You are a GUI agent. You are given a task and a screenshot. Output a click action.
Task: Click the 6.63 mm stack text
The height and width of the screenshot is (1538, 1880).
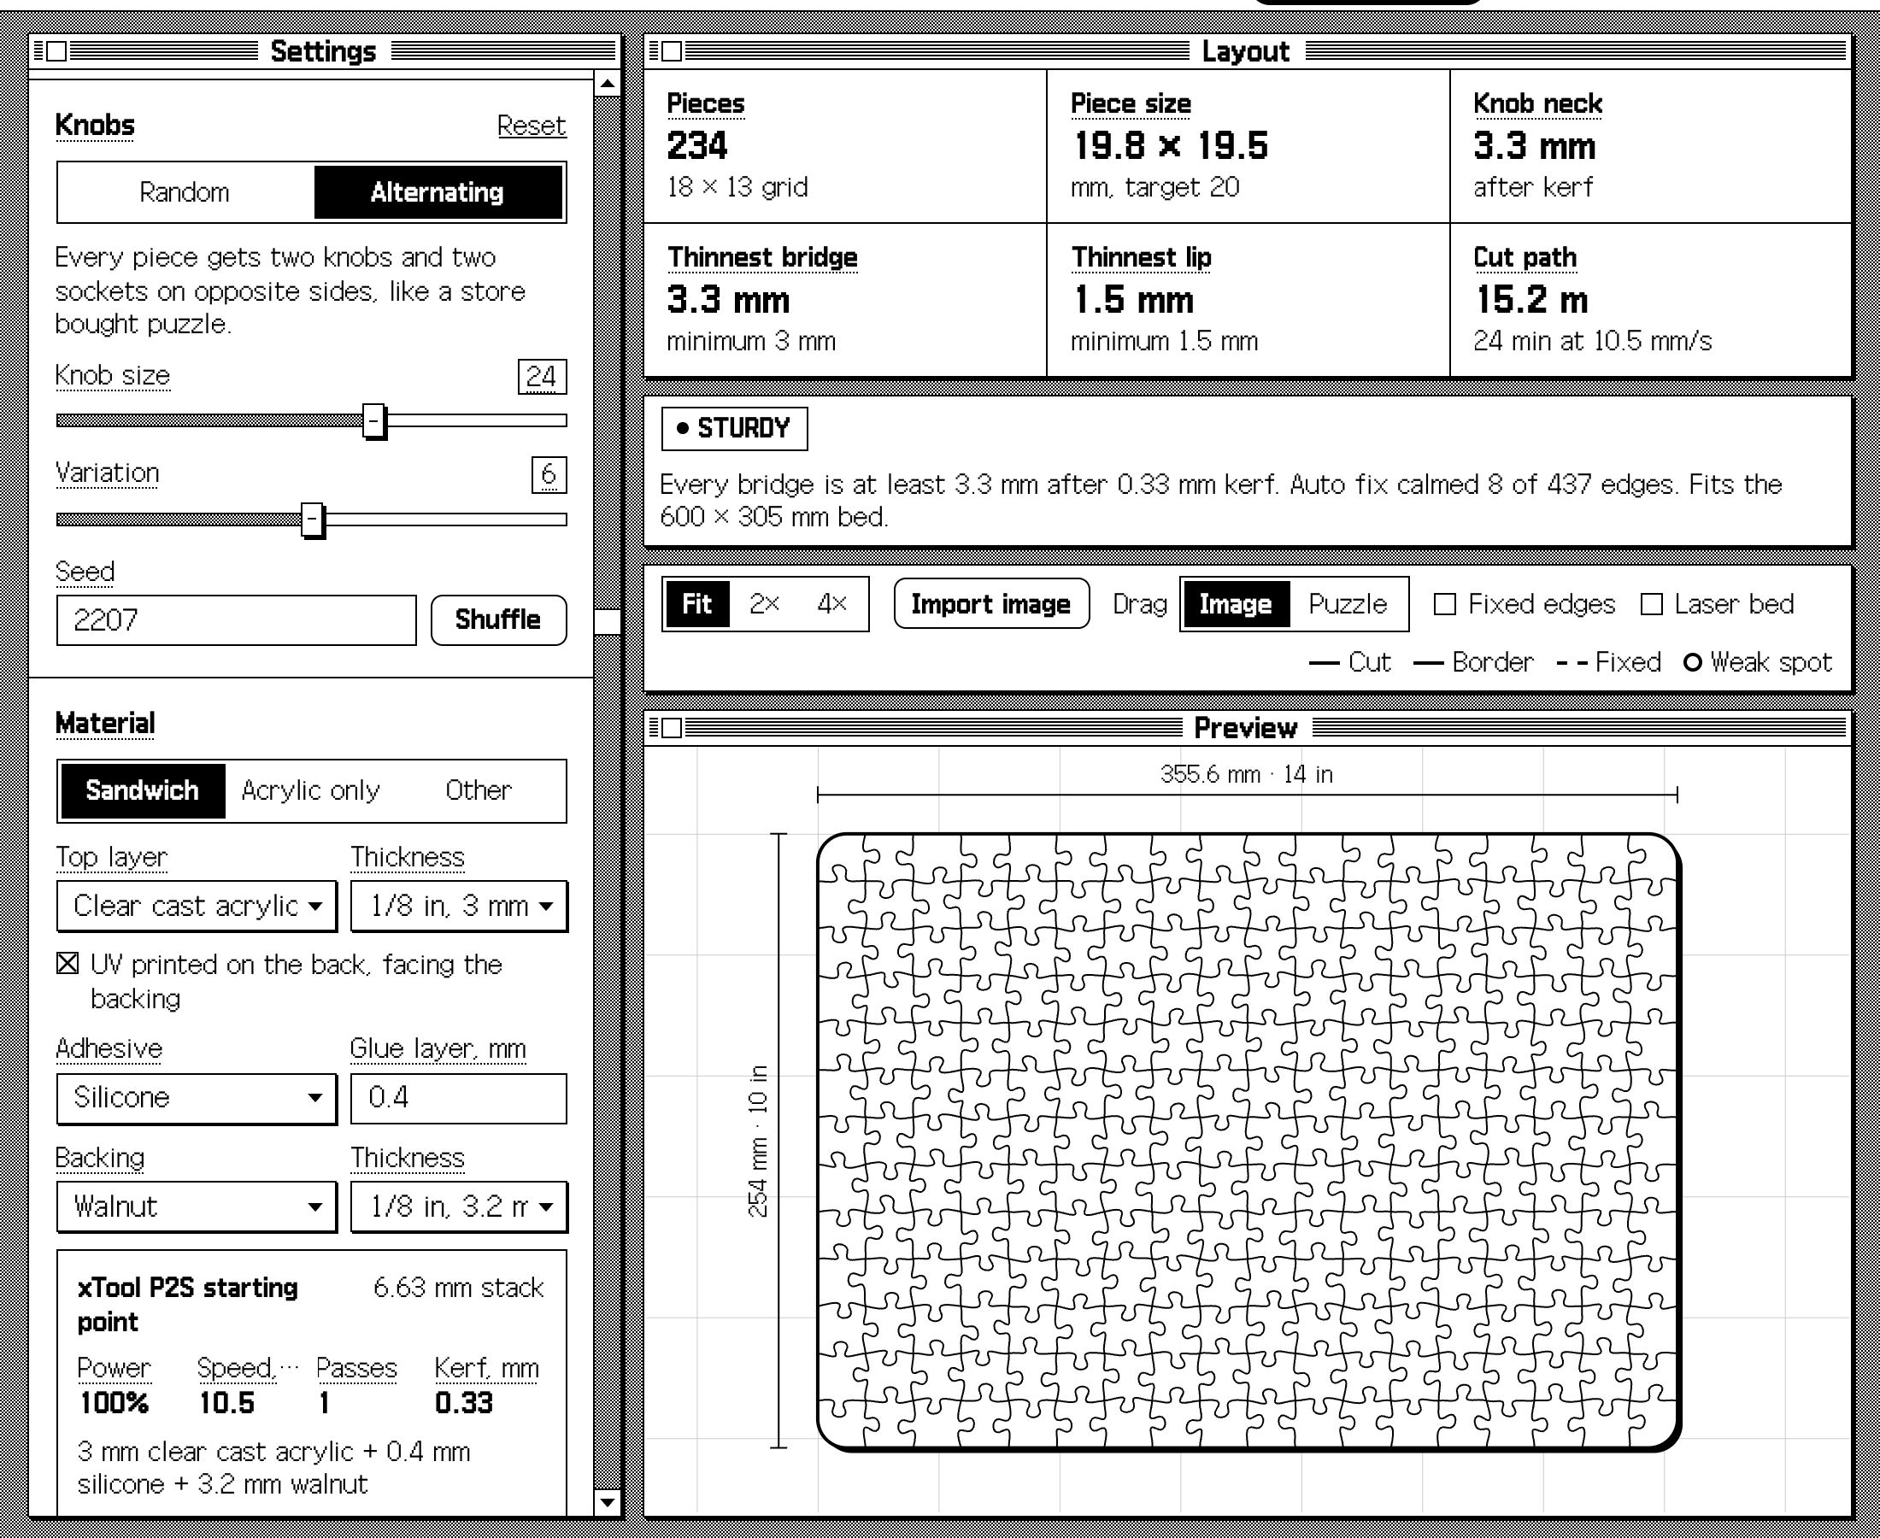pos(458,1288)
